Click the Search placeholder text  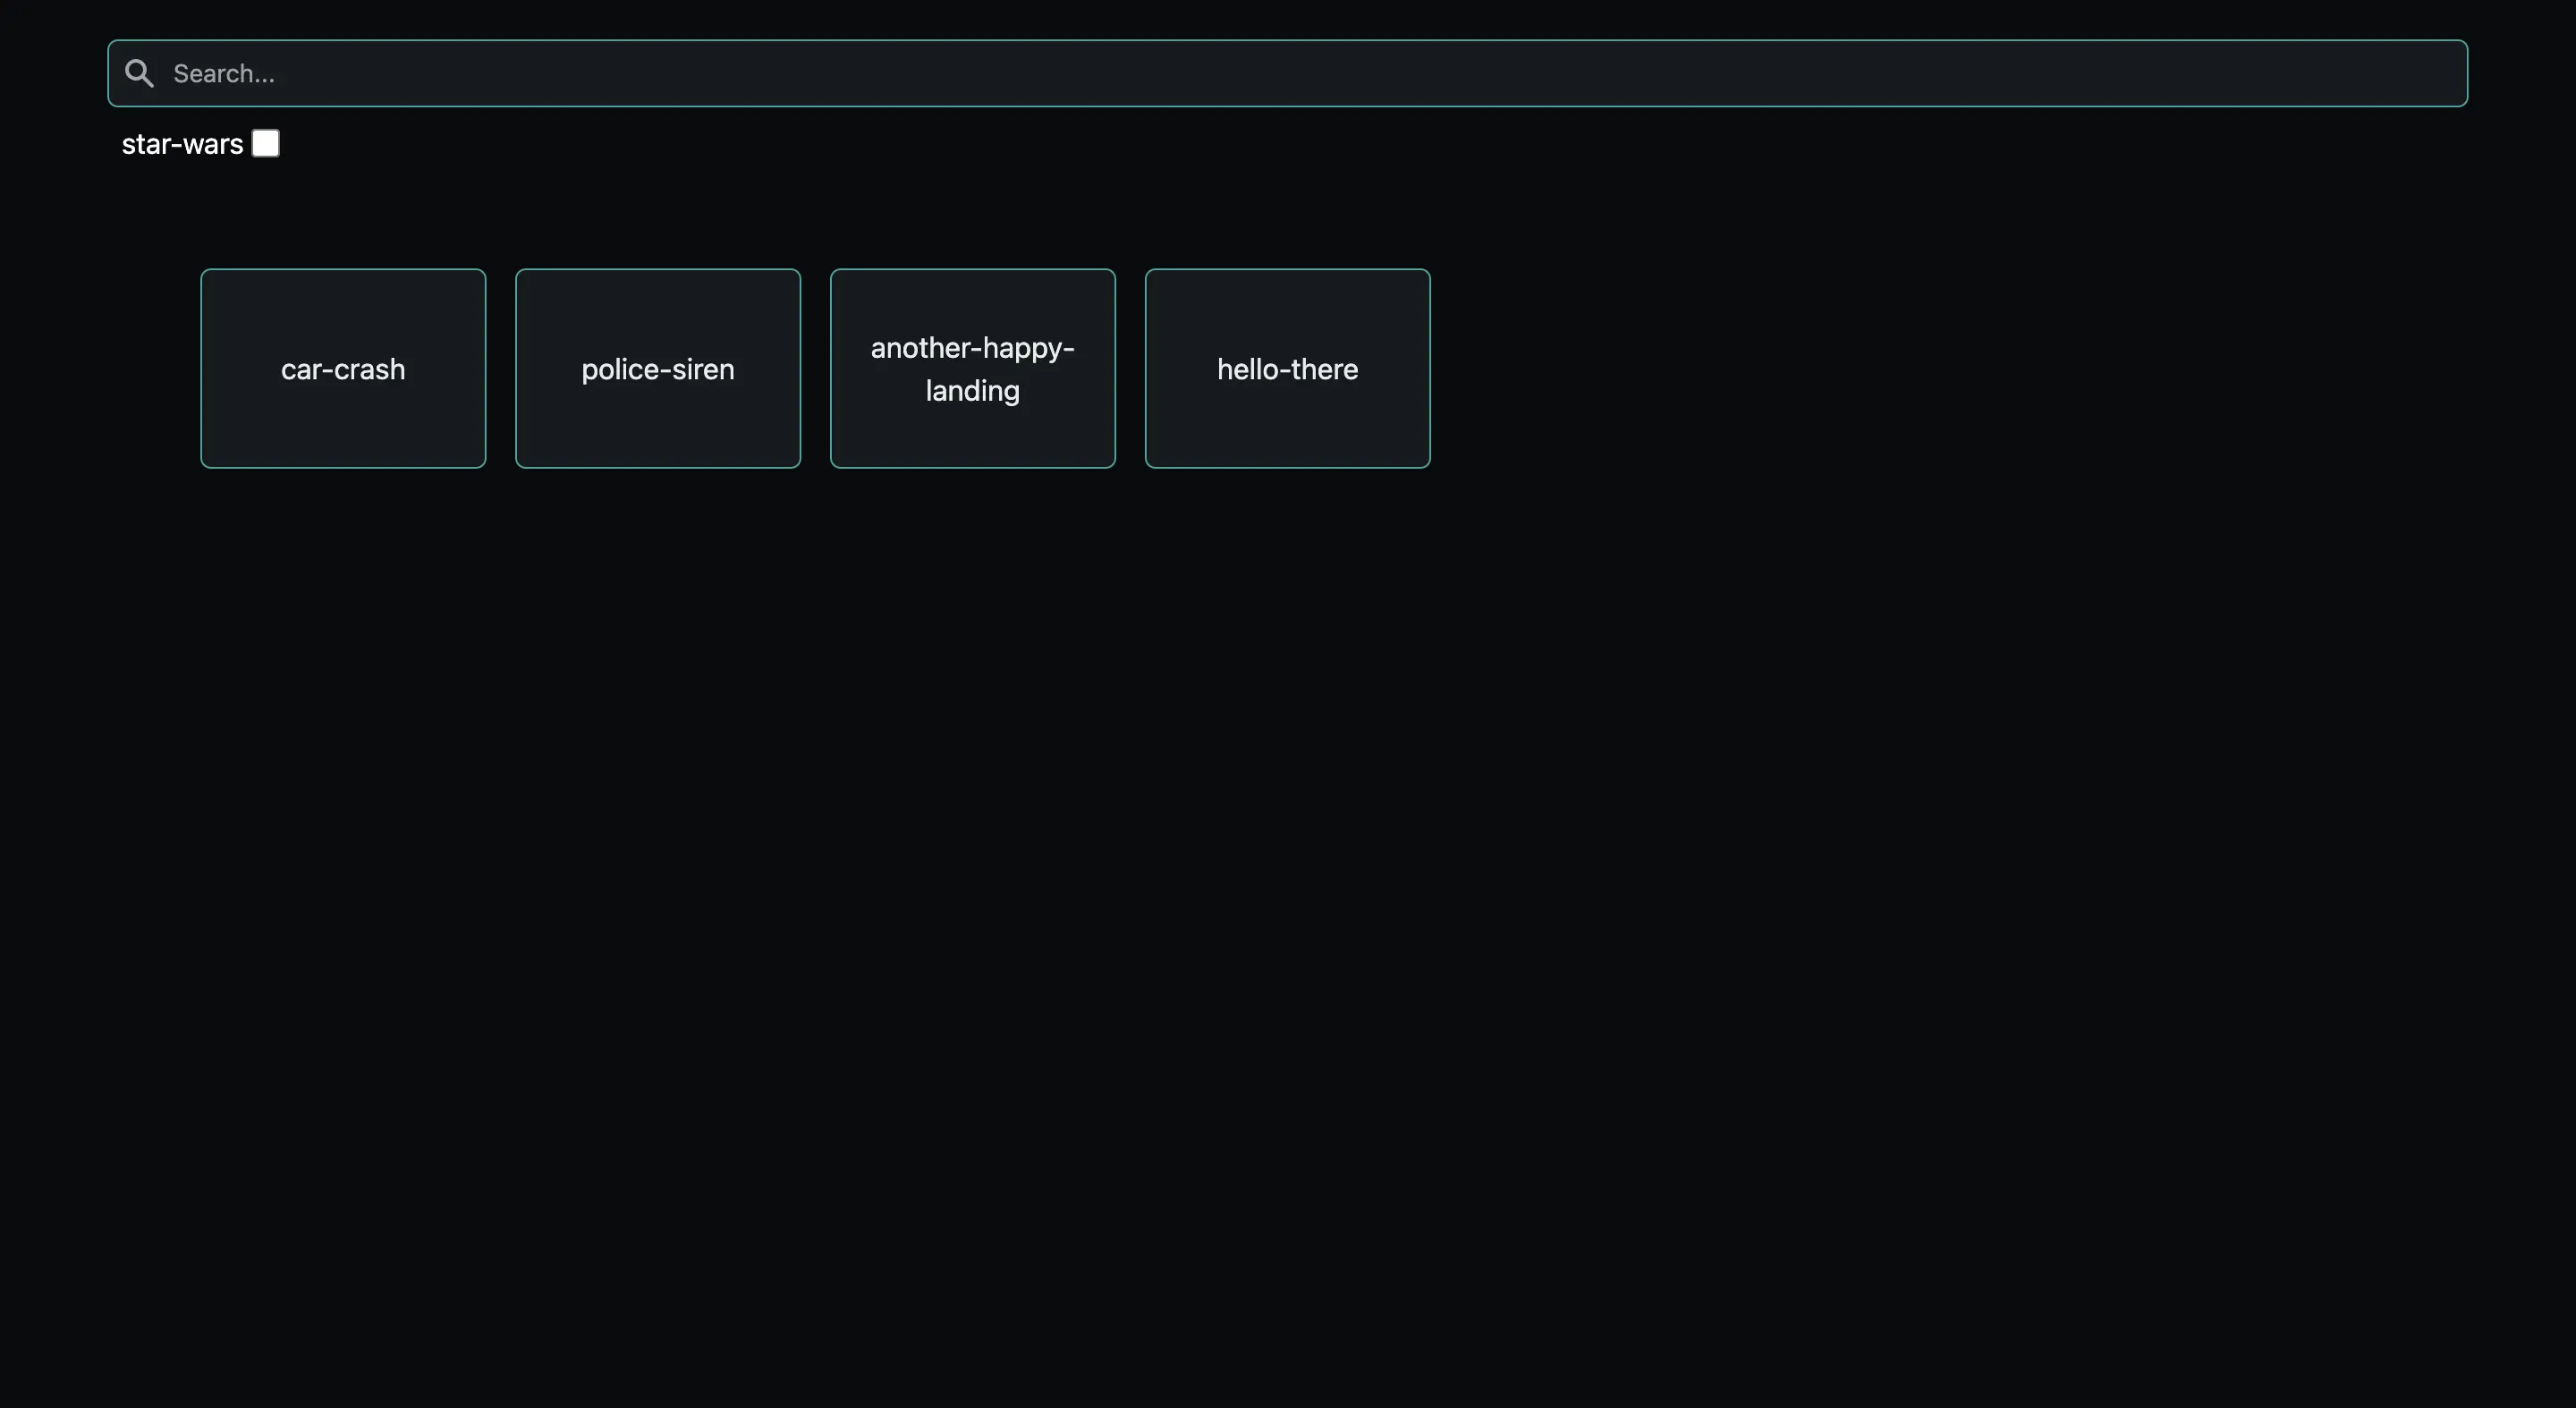click(x=224, y=73)
